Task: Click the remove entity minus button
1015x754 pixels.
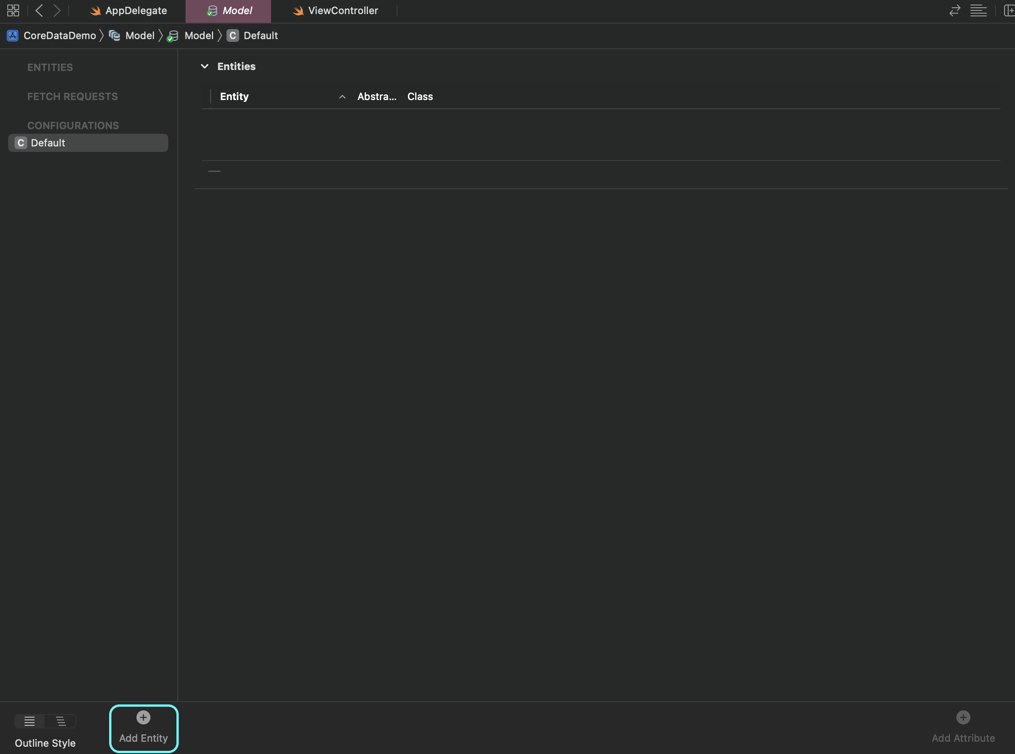Action: coord(214,171)
